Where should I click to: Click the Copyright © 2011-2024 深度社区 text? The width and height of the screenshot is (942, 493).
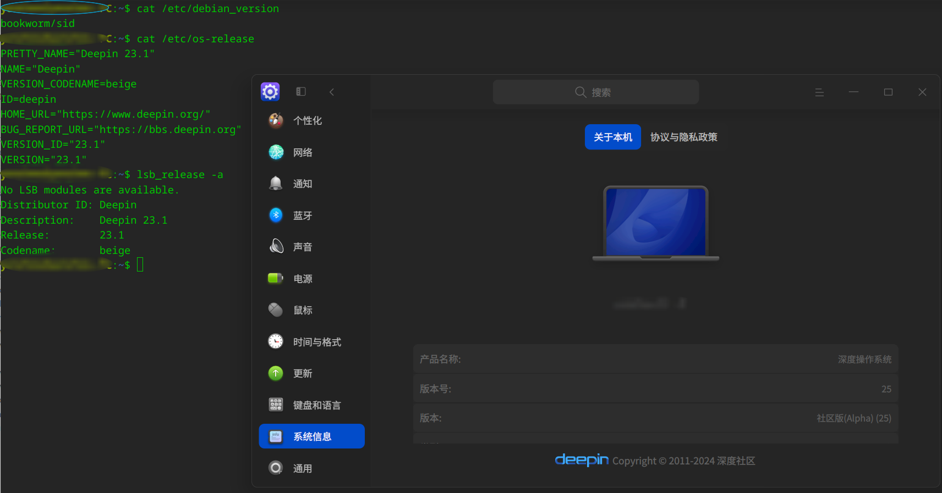(684, 461)
